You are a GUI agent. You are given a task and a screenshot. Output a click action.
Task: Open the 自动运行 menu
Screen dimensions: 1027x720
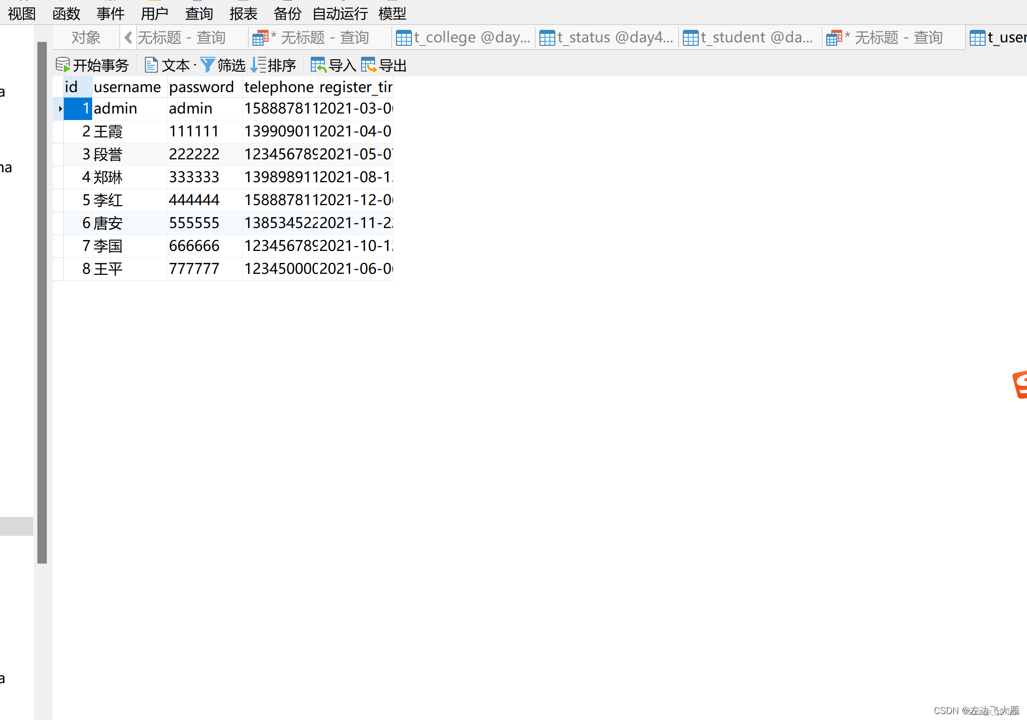coord(340,13)
